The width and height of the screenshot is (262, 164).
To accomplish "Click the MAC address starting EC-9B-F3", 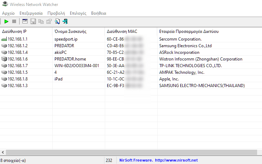I will 124,85.
